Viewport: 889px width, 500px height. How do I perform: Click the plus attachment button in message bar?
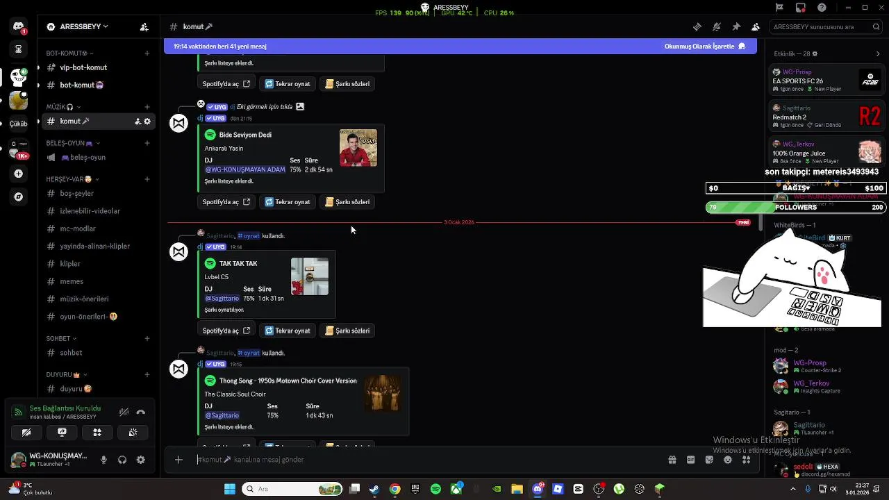178,460
